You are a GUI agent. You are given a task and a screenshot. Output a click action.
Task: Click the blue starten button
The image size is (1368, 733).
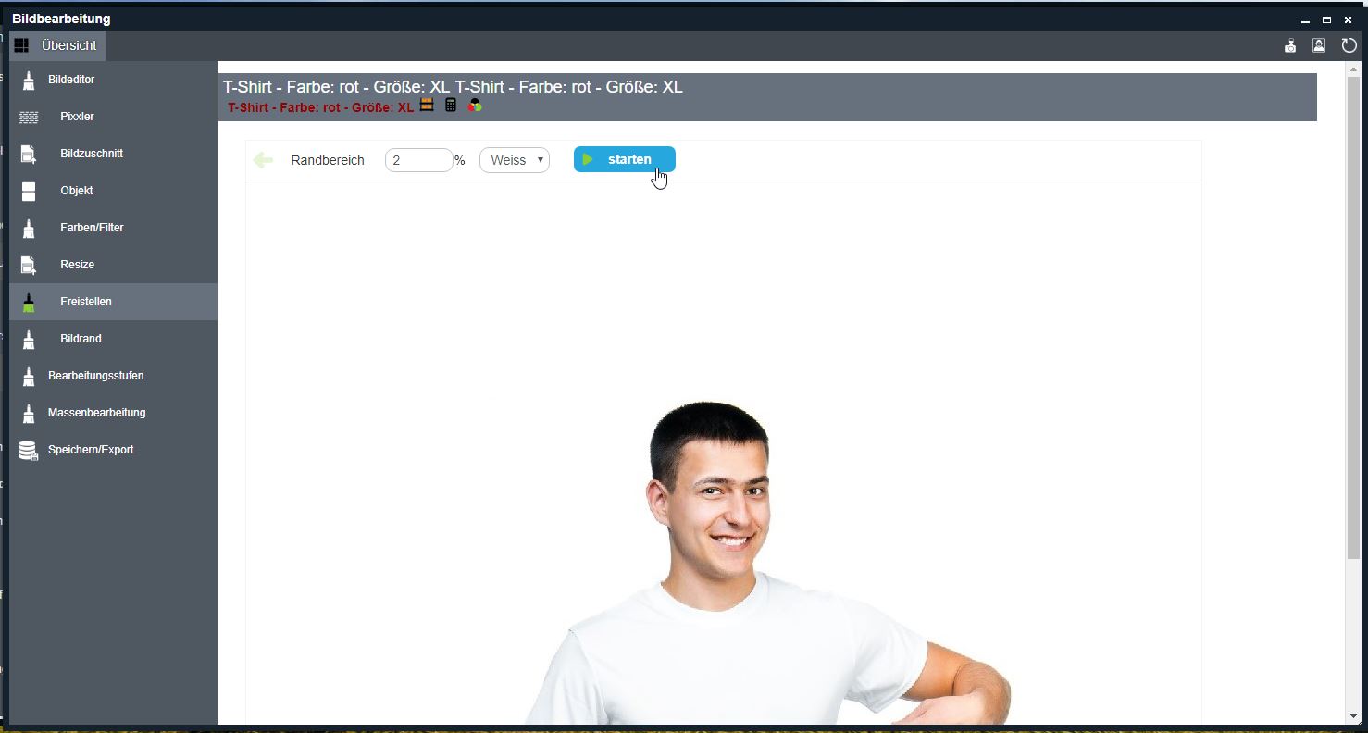pyautogui.click(x=625, y=159)
